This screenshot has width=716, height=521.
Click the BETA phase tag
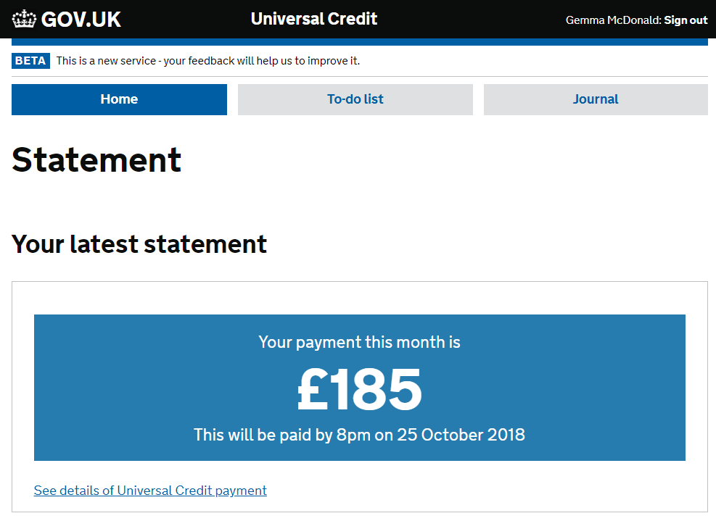coord(30,61)
